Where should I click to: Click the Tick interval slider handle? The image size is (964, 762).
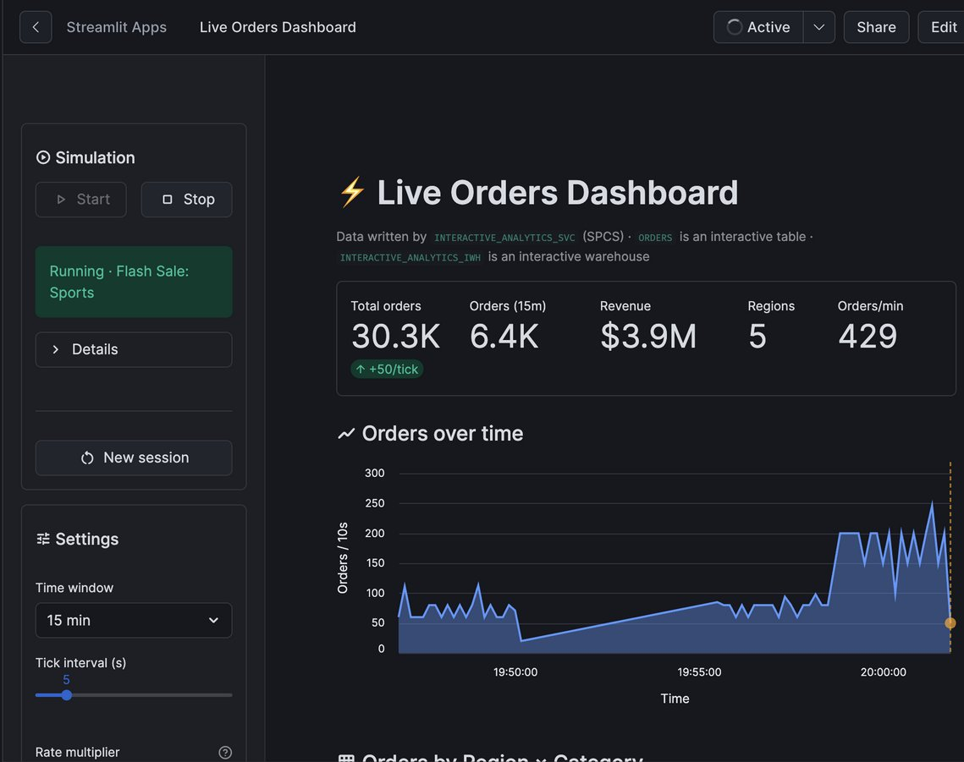click(66, 695)
